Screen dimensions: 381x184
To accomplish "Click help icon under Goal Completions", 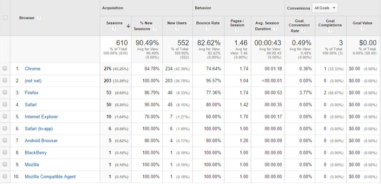I will pos(330,31).
